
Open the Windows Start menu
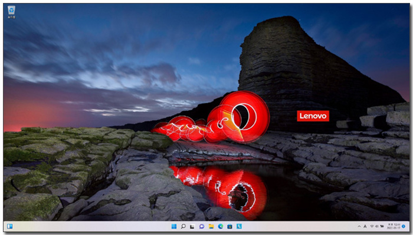[x=174, y=226]
